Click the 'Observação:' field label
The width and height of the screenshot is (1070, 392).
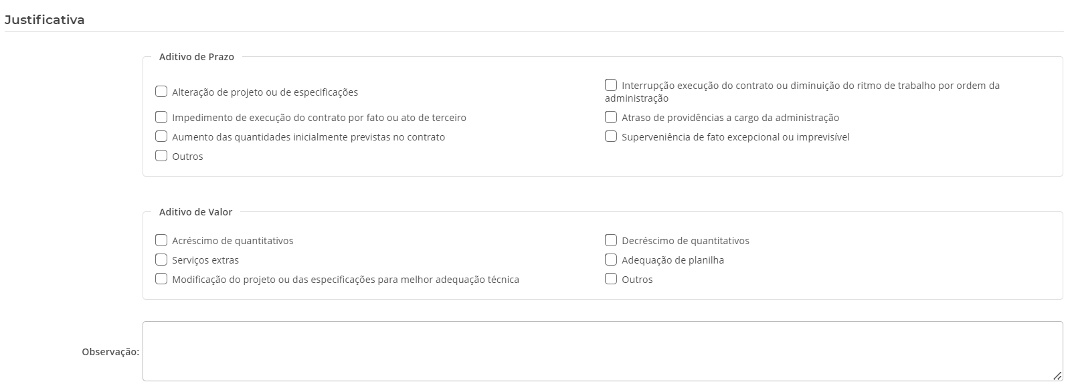click(x=110, y=352)
